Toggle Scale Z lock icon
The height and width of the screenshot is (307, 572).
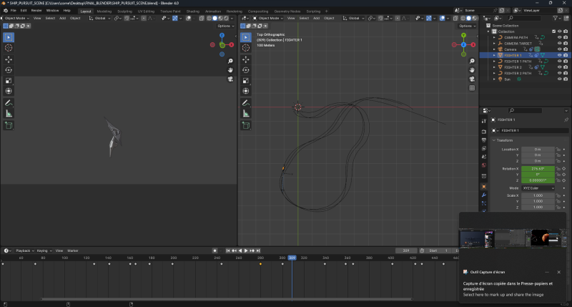point(558,208)
